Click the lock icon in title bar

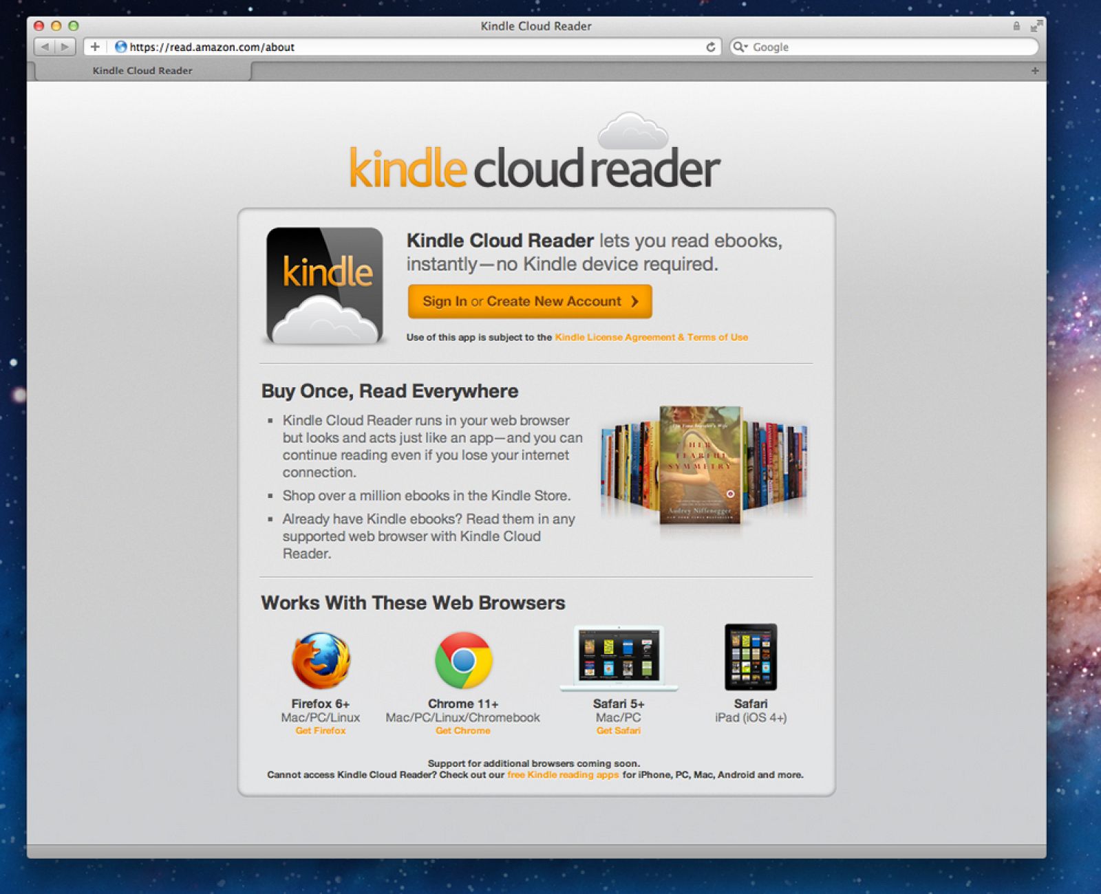[1017, 26]
